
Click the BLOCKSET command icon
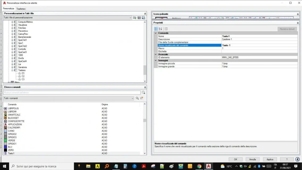pyautogui.click(x=5, y=118)
